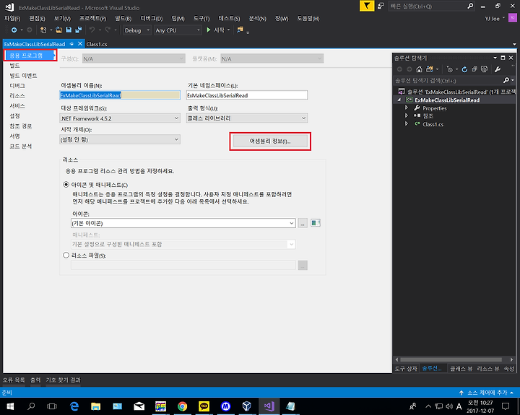Select the 코드 분석 properties page
Image resolution: width=520 pixels, height=415 pixels.
[20, 147]
